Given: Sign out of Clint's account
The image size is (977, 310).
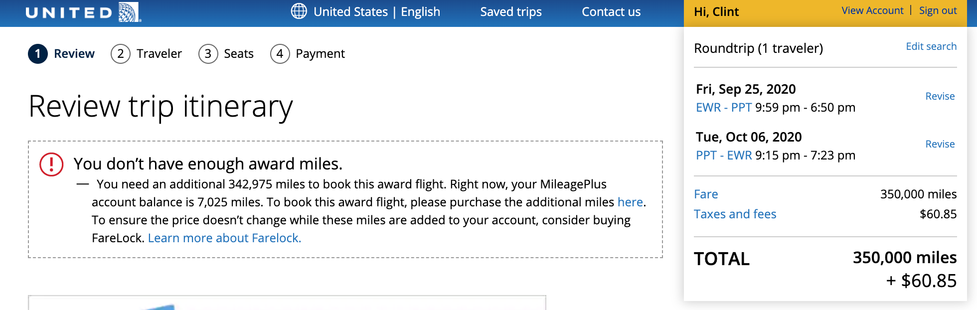Looking at the screenshot, I should coord(938,10).
